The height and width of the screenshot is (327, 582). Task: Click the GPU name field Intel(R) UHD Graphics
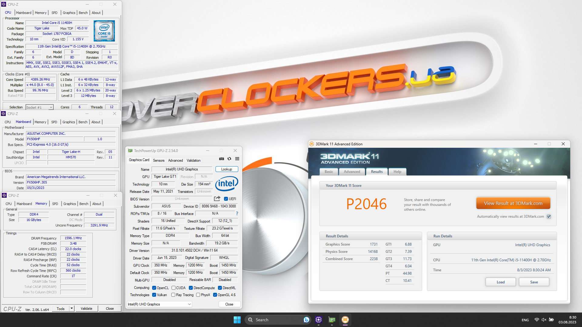(182, 169)
